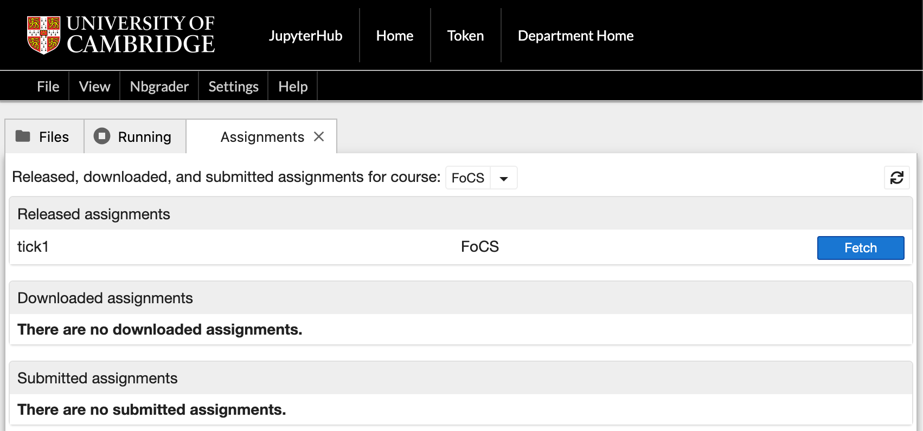Fetch the tick1 assignment
This screenshot has width=923, height=431.
(860, 248)
